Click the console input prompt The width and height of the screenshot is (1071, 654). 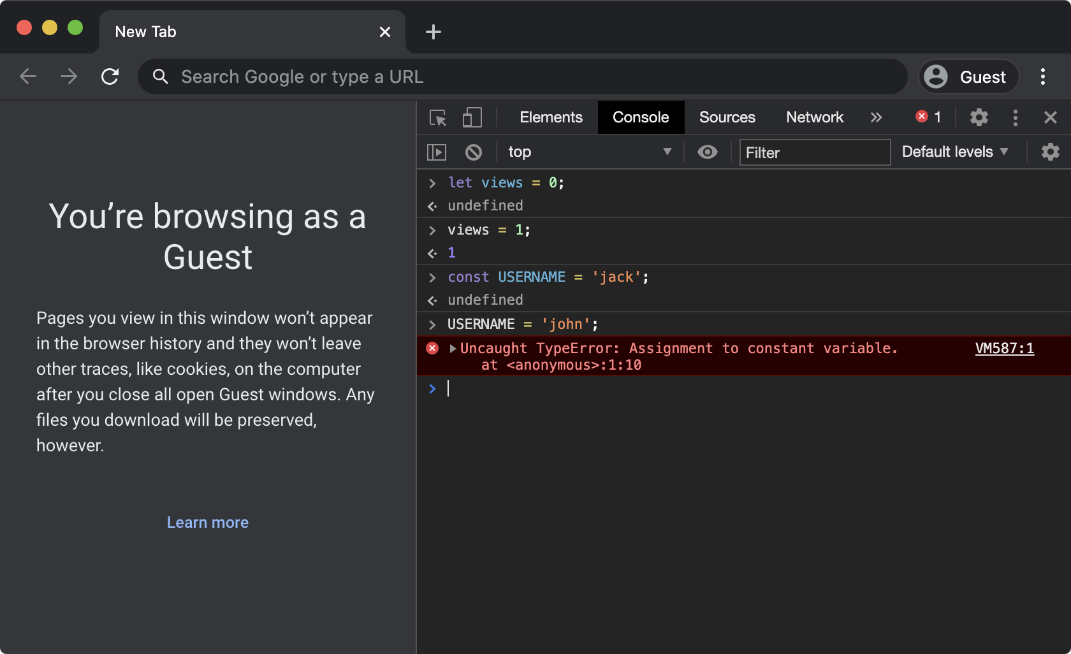click(744, 388)
